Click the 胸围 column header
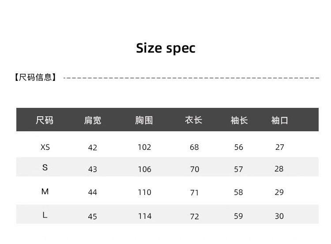This screenshot has width=331, height=244. (x=144, y=120)
